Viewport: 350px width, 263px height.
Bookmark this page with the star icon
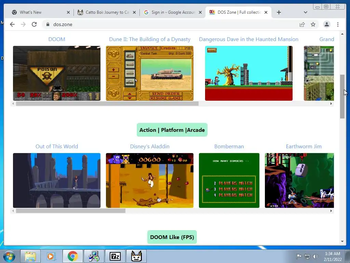click(x=313, y=24)
